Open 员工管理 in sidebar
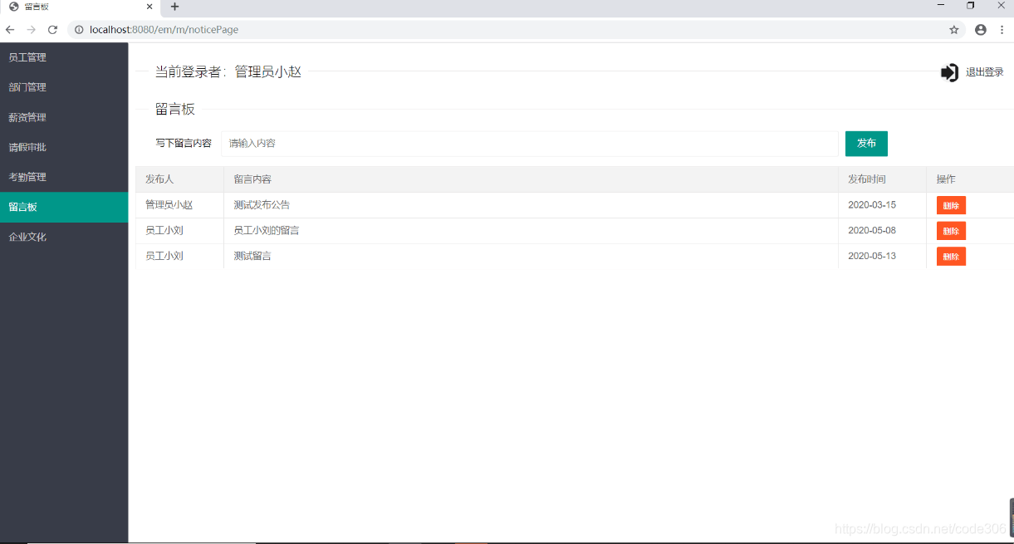This screenshot has height=544, width=1014. pyautogui.click(x=64, y=57)
